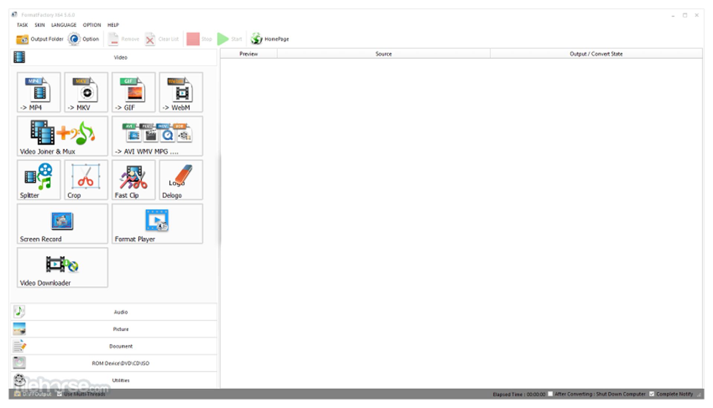The image size is (713, 408).
Task: Open the -> GIF converter
Action: pyautogui.click(x=134, y=92)
